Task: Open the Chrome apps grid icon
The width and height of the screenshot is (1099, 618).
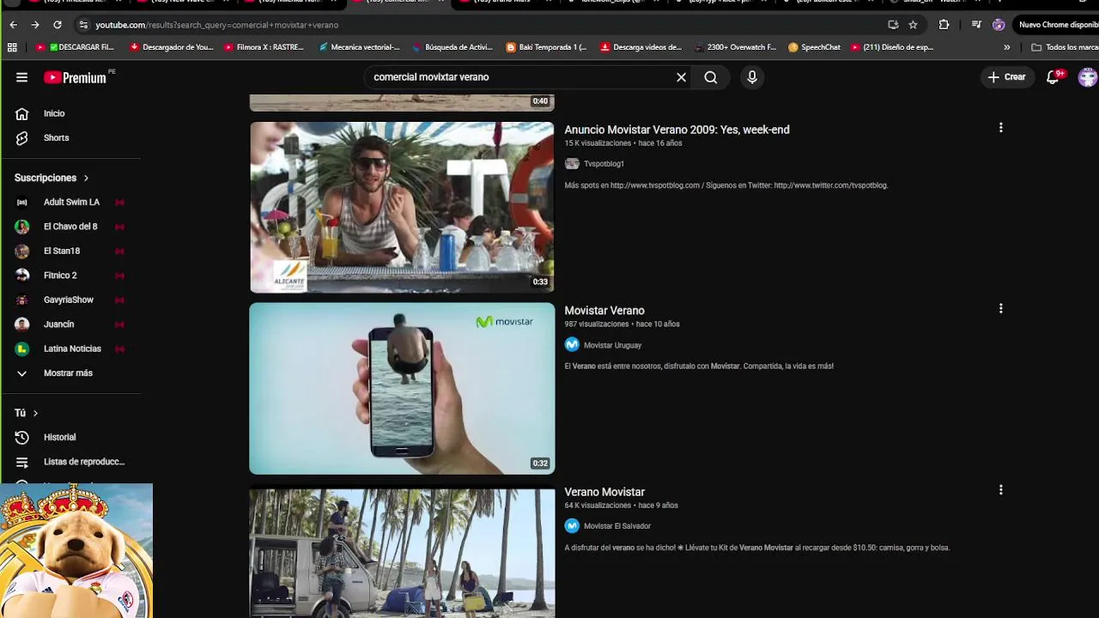Action: coord(12,47)
